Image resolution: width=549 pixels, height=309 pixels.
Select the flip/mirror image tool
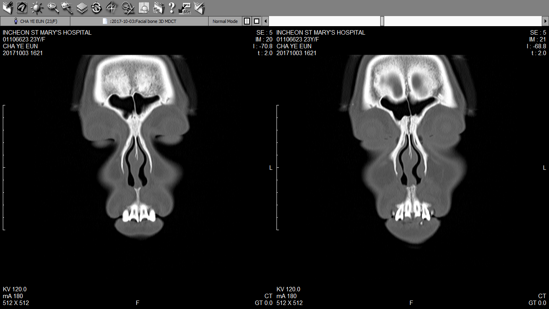click(x=112, y=7)
